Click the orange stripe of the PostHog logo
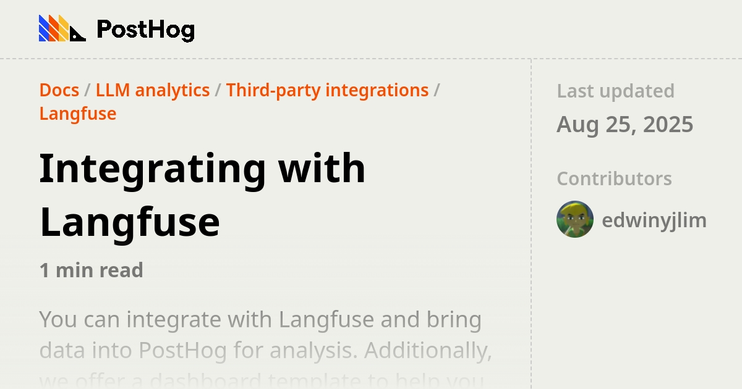742x389 pixels. pos(53,28)
